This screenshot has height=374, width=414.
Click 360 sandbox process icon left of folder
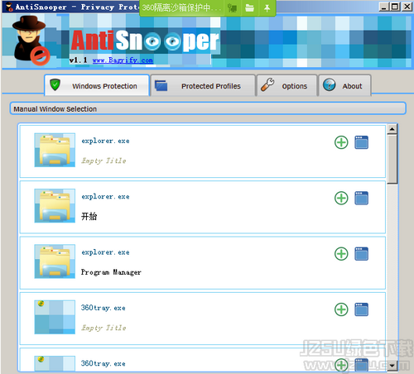(232, 8)
